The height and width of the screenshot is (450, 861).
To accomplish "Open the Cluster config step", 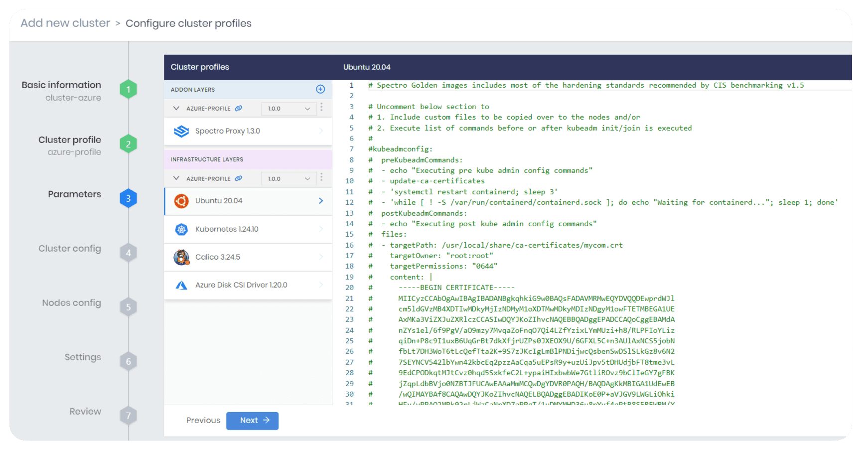I will coord(70,248).
